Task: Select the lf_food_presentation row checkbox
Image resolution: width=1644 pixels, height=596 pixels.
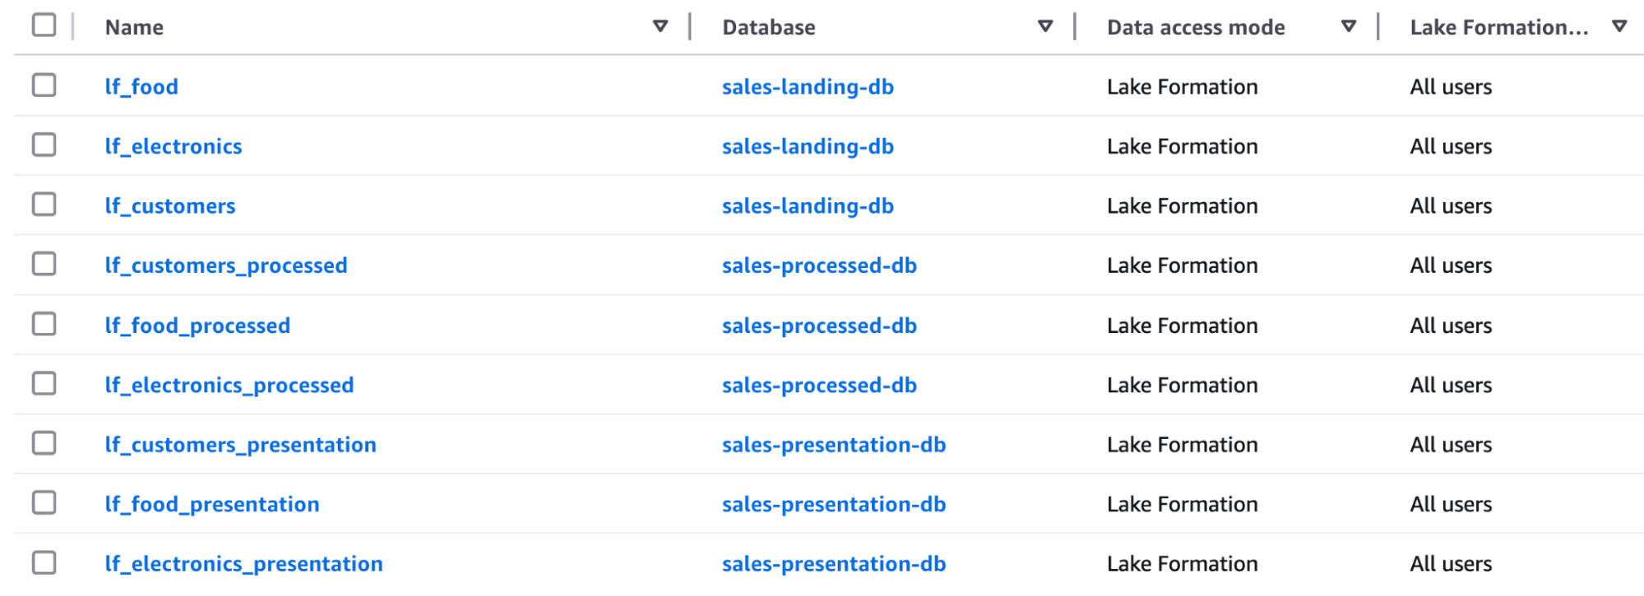Action: 44,503
